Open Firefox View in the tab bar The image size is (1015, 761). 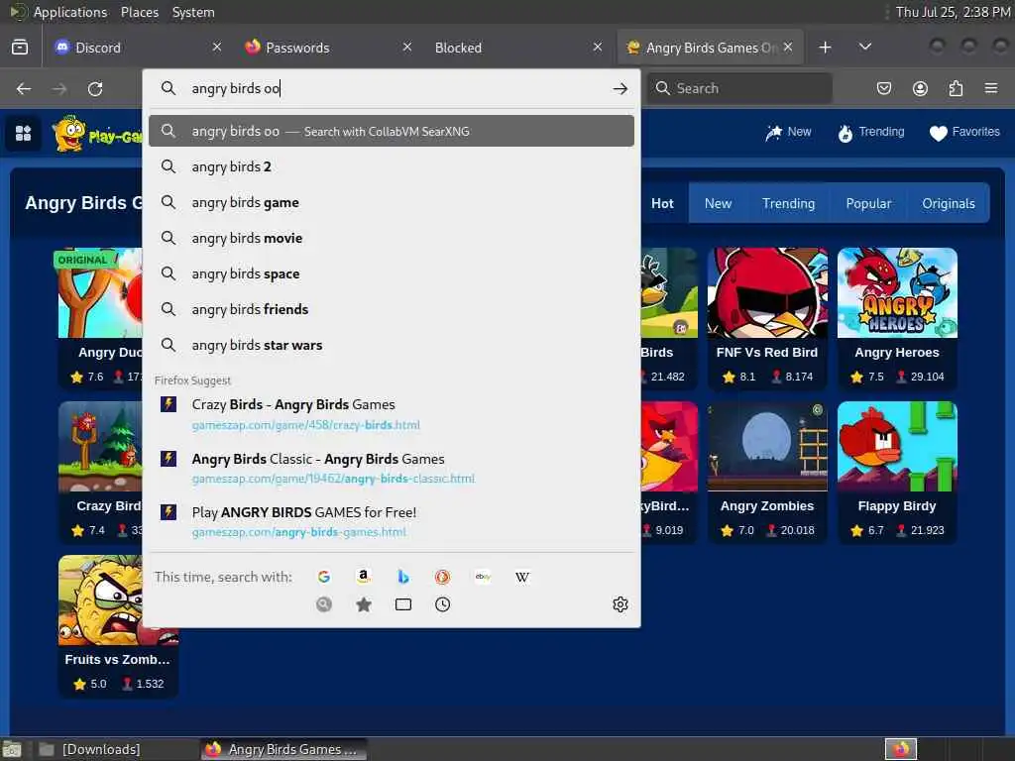pyautogui.click(x=20, y=48)
